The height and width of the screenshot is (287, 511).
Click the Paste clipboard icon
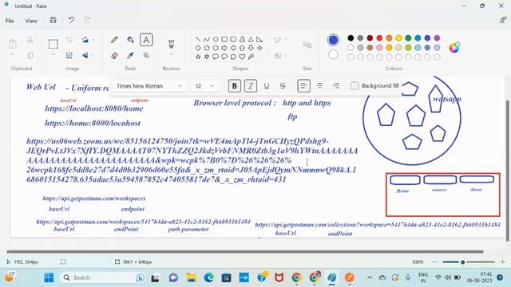tap(13, 44)
